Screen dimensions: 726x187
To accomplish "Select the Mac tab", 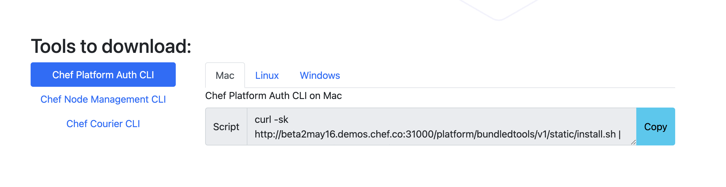I will click(225, 75).
